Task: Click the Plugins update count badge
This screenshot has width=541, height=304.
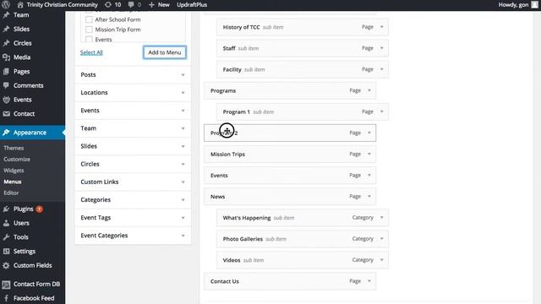Action: coord(40,209)
